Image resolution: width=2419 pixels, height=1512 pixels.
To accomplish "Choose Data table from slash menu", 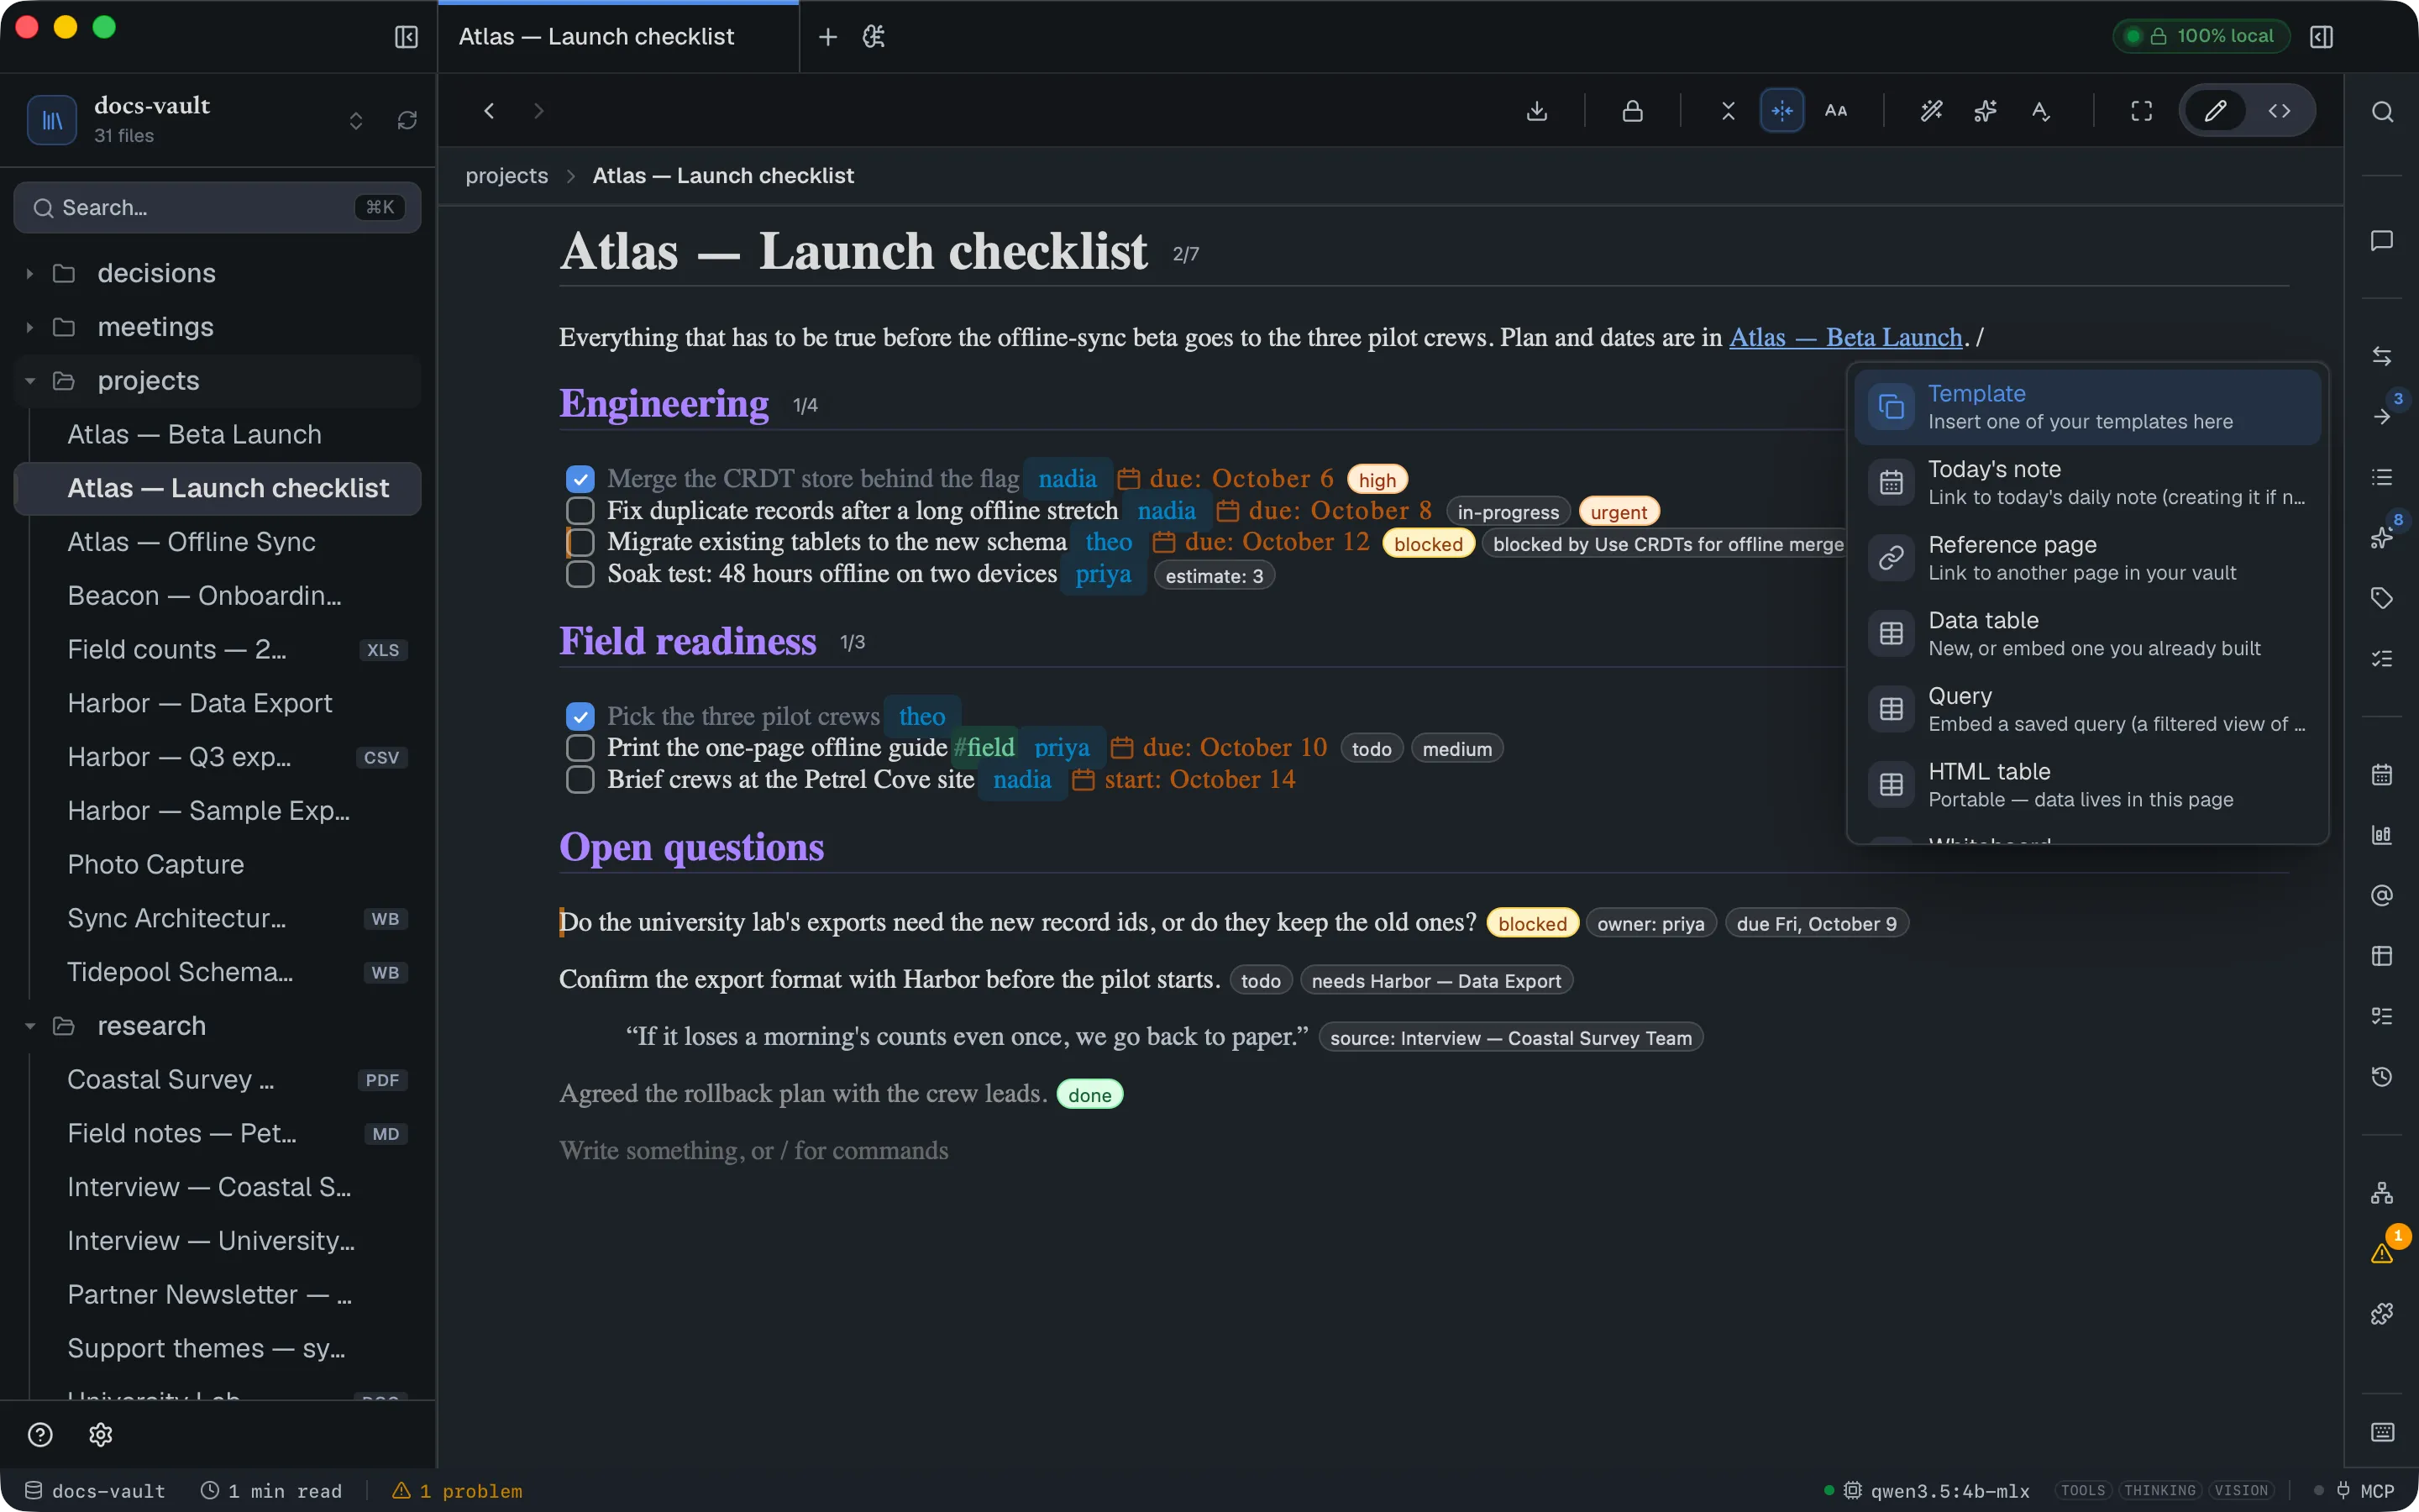I will (x=2087, y=634).
